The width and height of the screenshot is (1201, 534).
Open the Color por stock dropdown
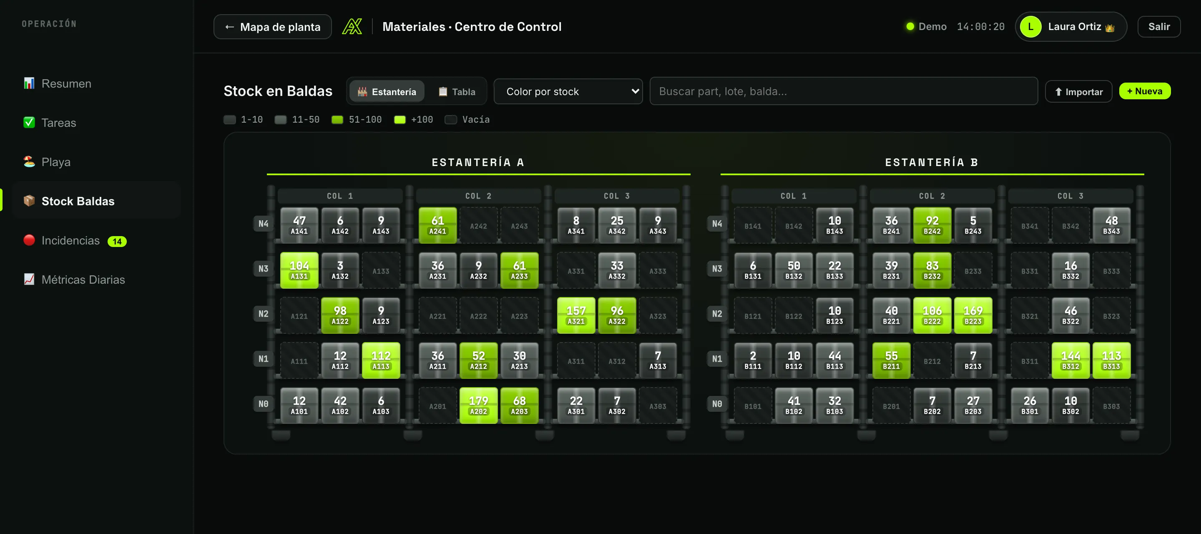pos(568,91)
